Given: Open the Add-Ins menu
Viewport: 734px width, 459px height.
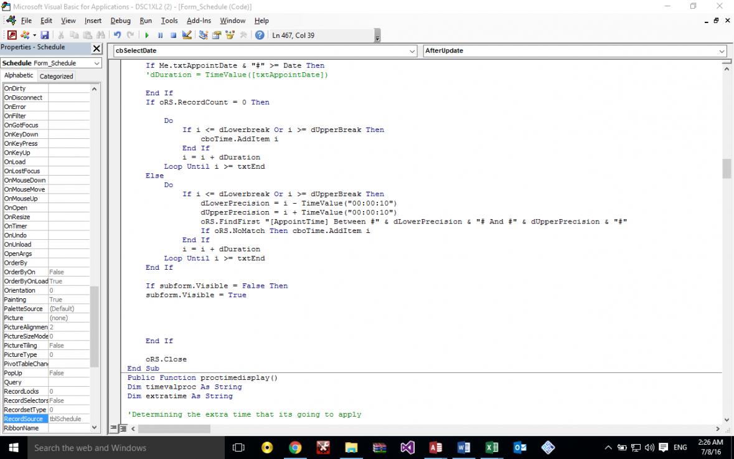Looking at the screenshot, I should pos(199,21).
